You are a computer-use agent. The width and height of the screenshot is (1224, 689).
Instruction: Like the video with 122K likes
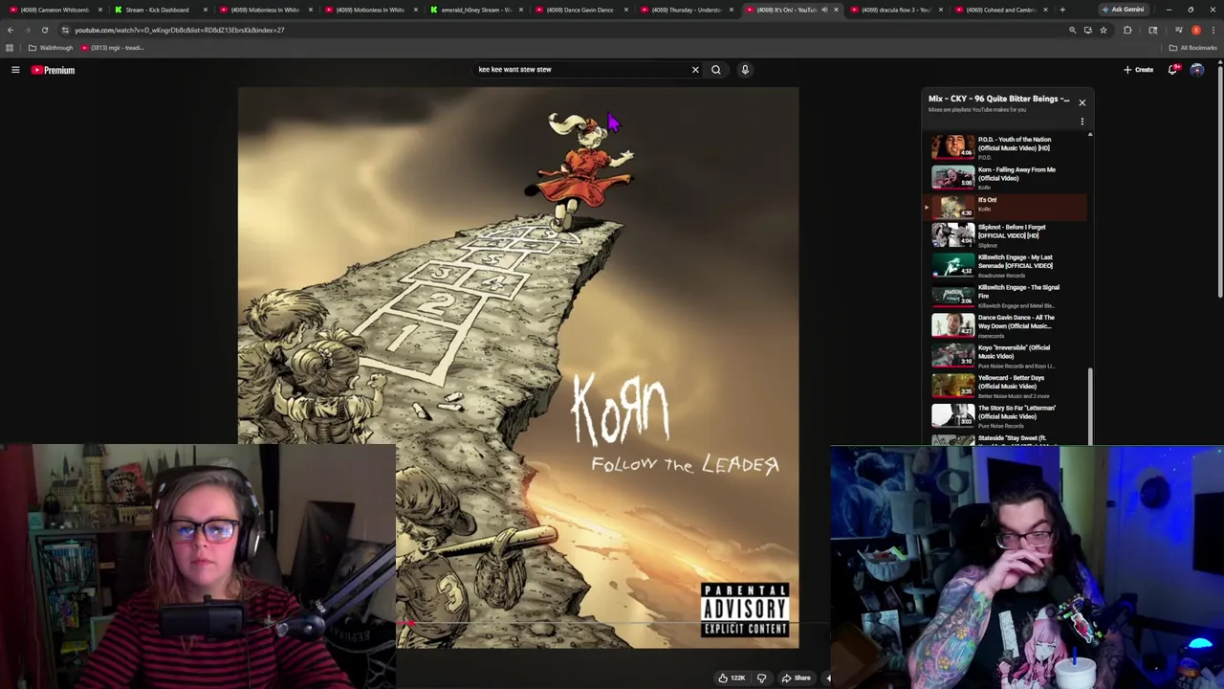pyautogui.click(x=732, y=678)
